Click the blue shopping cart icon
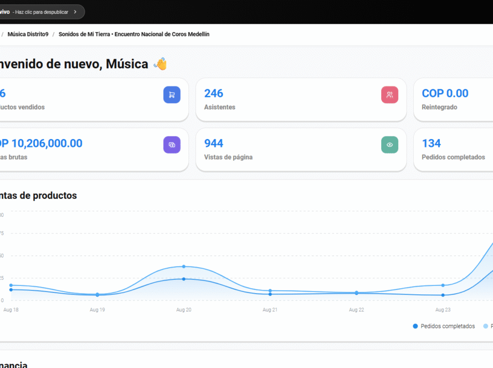The image size is (493, 368). pyautogui.click(x=172, y=95)
